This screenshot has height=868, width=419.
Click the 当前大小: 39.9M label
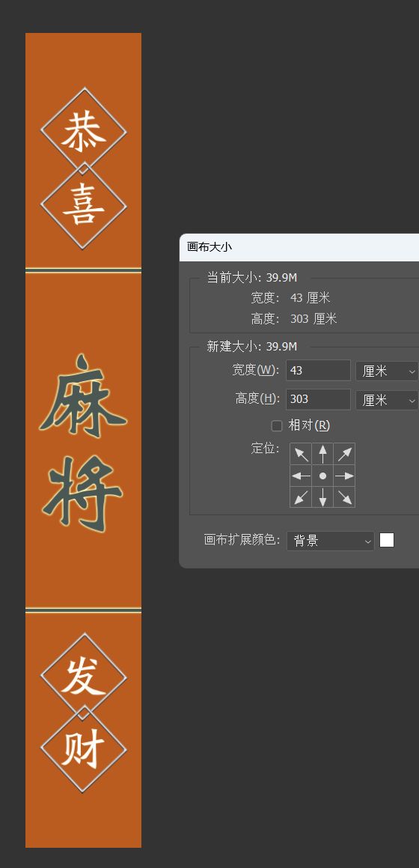(x=251, y=277)
